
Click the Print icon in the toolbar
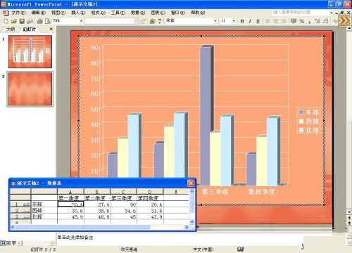(x=39, y=21)
